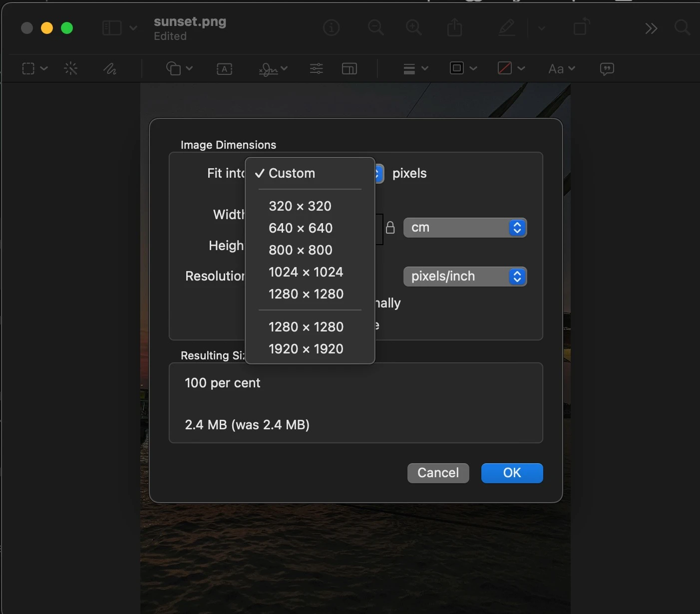Select the Sketch tool in markup toolbar
Screen dimensions: 700x614
(x=110, y=69)
